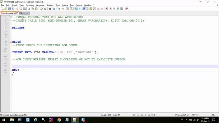Open the User Defined Language dialog icon
Viewport: 219px width, 123px height.
[x=87, y=9]
